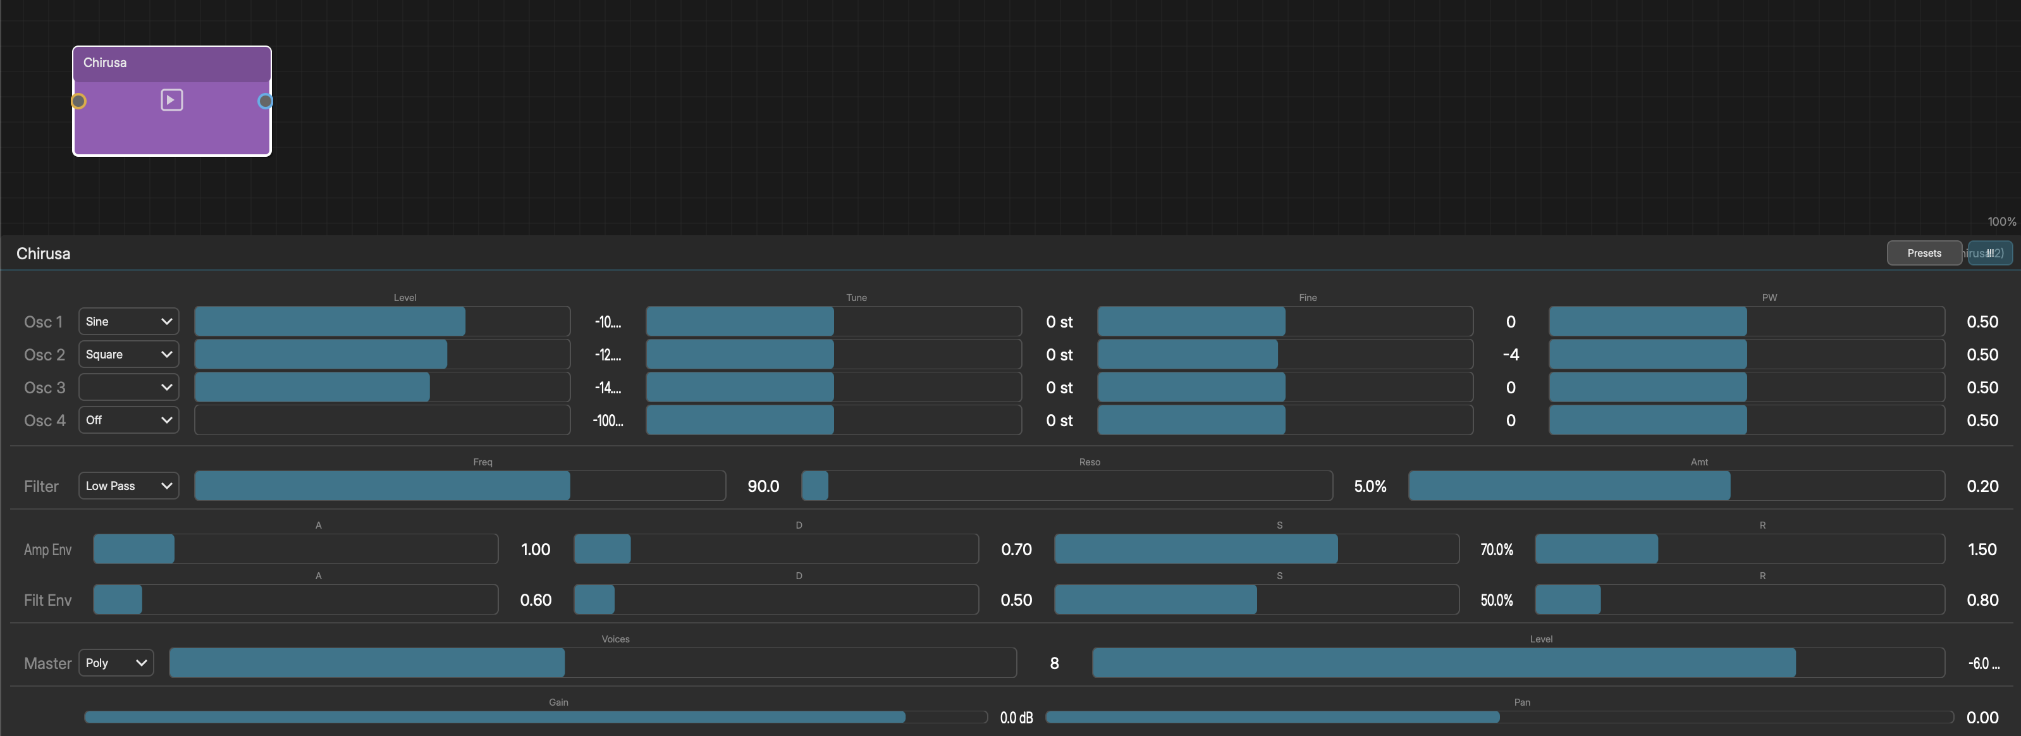Click the canvas zoom indicator 100%

point(2001,222)
